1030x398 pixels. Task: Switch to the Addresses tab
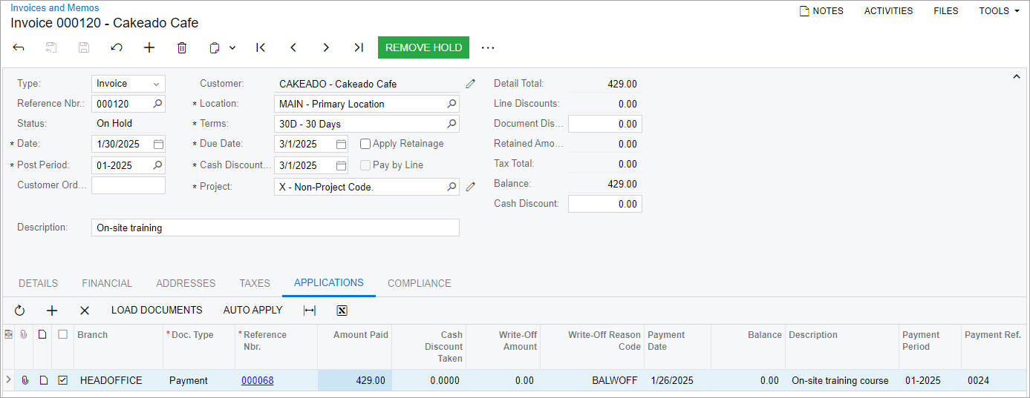(x=186, y=283)
